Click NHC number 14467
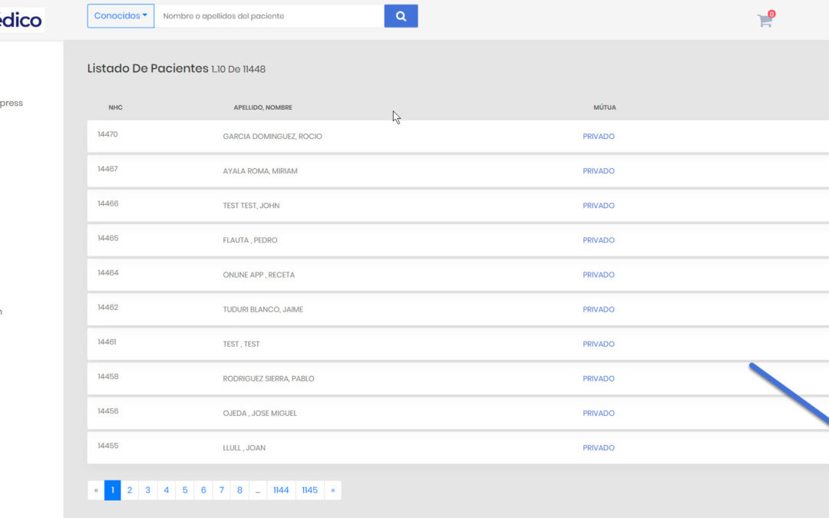This screenshot has width=829, height=518. click(x=108, y=169)
